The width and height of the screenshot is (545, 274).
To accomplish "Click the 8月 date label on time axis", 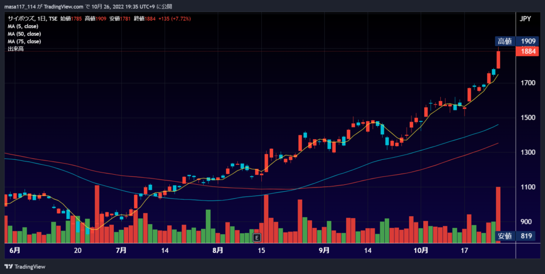I will pos(218,251).
